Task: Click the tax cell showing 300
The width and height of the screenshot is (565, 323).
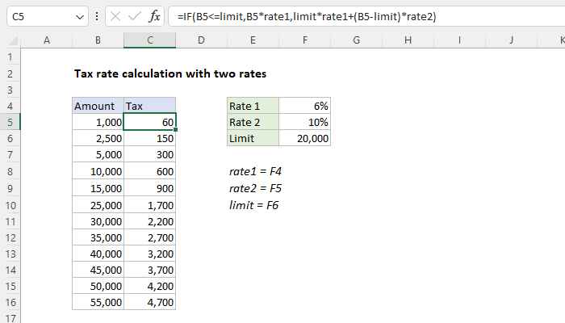Action: click(x=150, y=155)
